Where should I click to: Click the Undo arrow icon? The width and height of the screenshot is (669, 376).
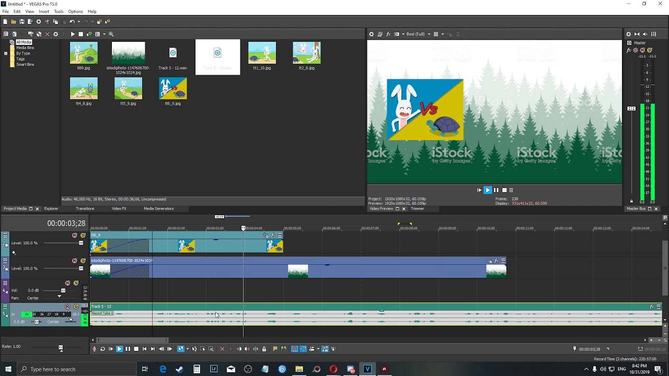(x=72, y=21)
